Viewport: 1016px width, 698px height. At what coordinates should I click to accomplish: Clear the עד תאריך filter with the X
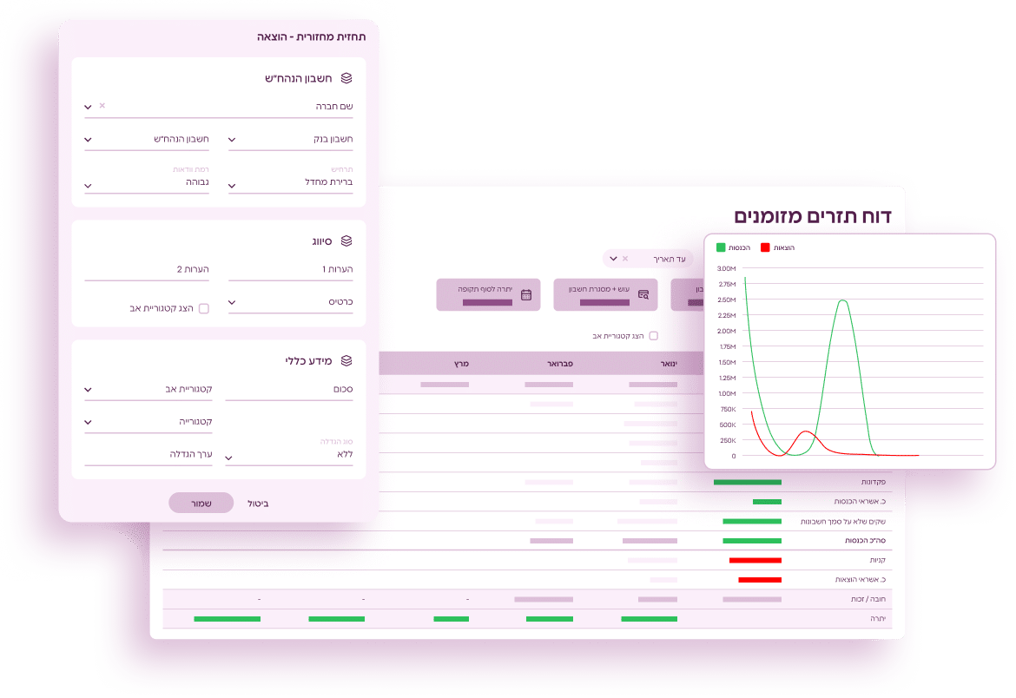point(625,259)
